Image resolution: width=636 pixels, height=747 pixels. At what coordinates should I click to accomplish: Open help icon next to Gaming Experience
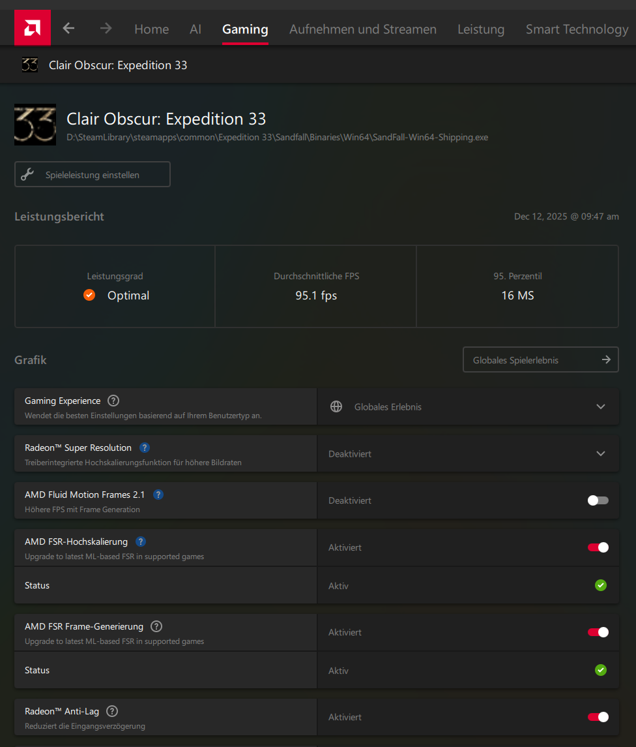[x=113, y=401]
